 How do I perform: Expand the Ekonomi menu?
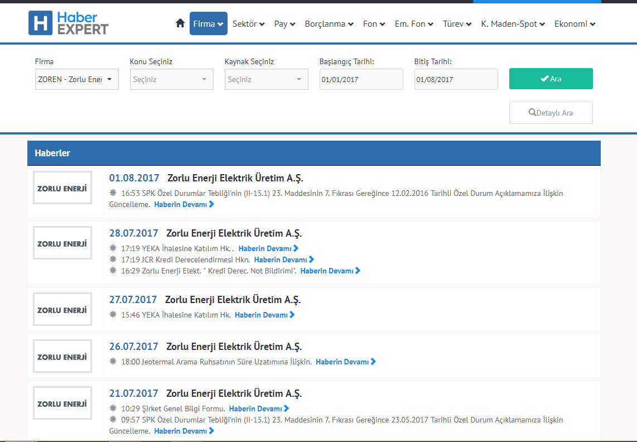(x=575, y=24)
